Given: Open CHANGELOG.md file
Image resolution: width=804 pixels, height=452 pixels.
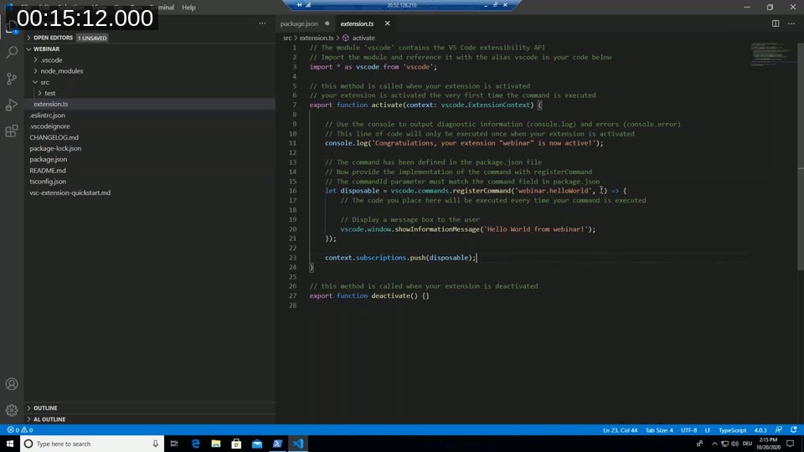Looking at the screenshot, I should (x=54, y=137).
